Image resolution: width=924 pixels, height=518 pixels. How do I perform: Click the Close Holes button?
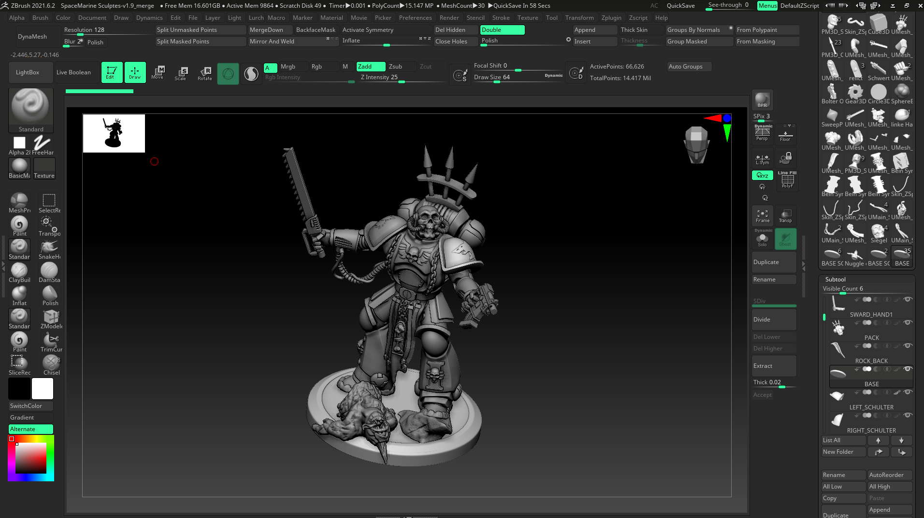pos(456,42)
